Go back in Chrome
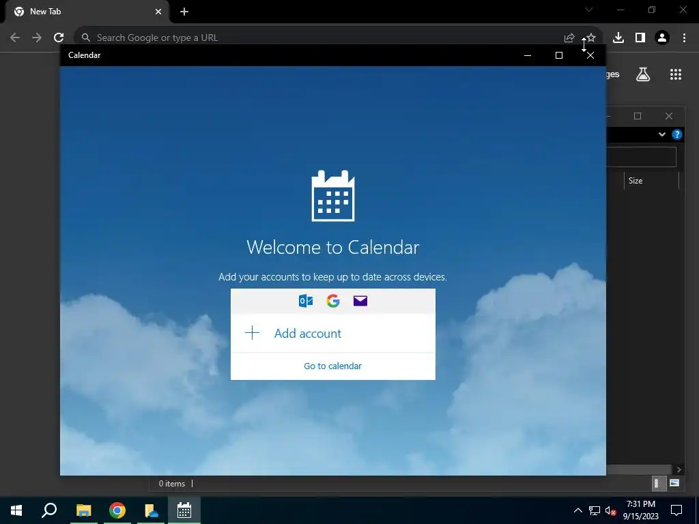This screenshot has height=524, width=699. tap(15, 38)
